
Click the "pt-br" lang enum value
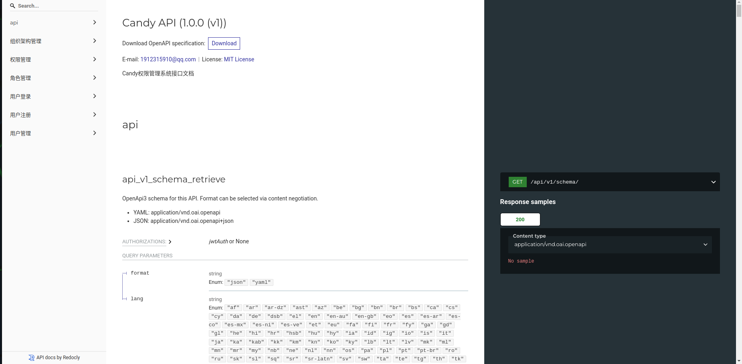[428, 350]
